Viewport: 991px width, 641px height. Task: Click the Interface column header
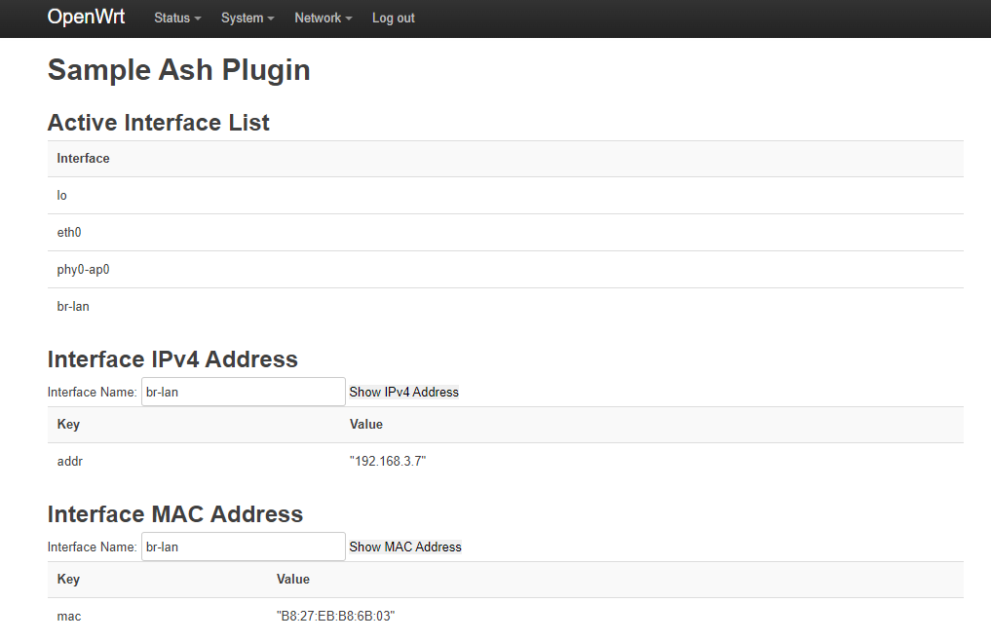pyautogui.click(x=83, y=159)
